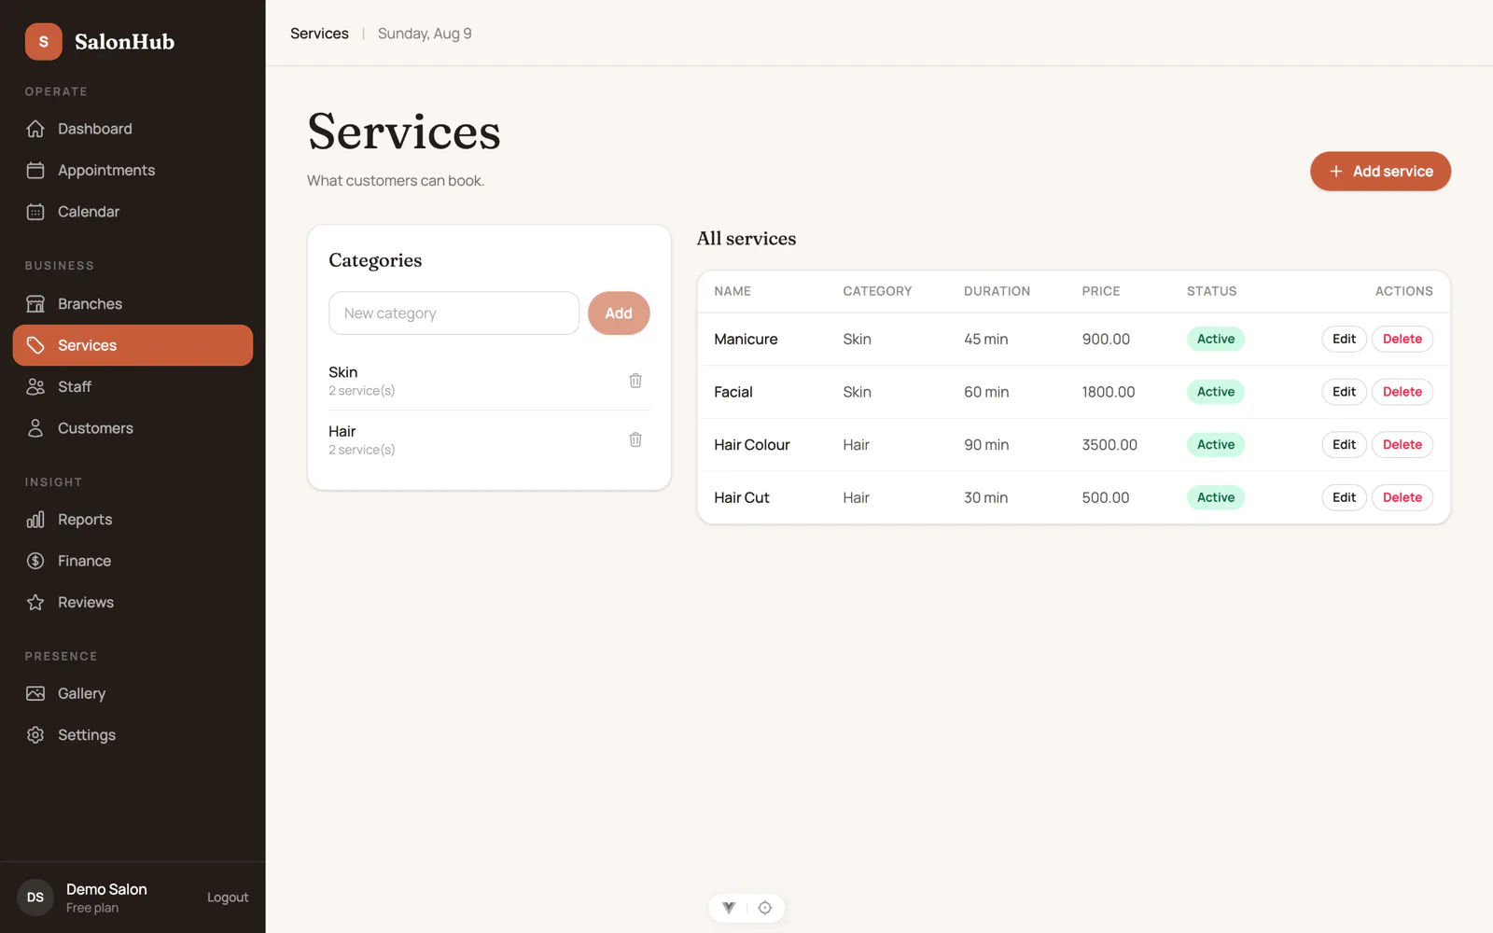The width and height of the screenshot is (1493, 933).
Task: Click the Settings gear icon
Action: click(35, 735)
